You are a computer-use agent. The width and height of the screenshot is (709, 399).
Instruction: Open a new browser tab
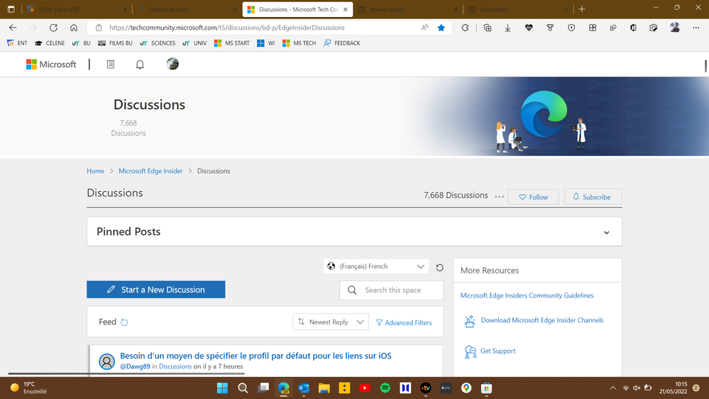(x=582, y=9)
